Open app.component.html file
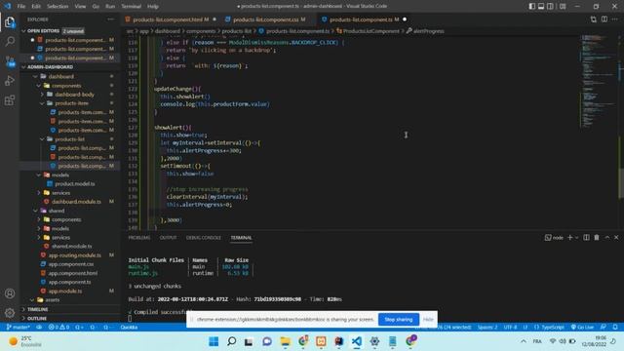Image resolution: width=624 pixels, height=351 pixels. (72, 273)
